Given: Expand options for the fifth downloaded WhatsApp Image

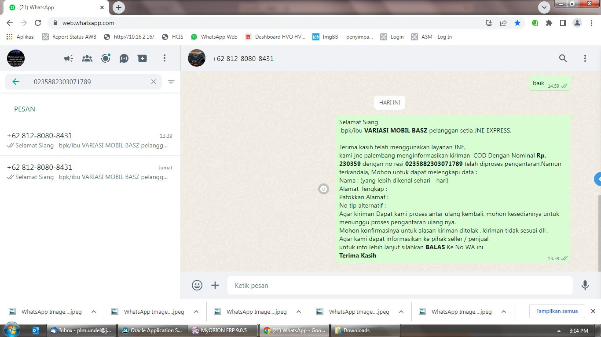Looking at the screenshot, I should click(504, 312).
